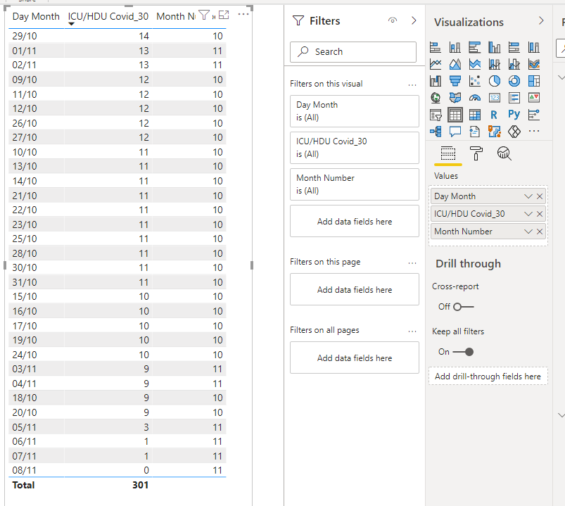Open the table visual filter icon
This screenshot has width=565, height=506.
tap(204, 15)
